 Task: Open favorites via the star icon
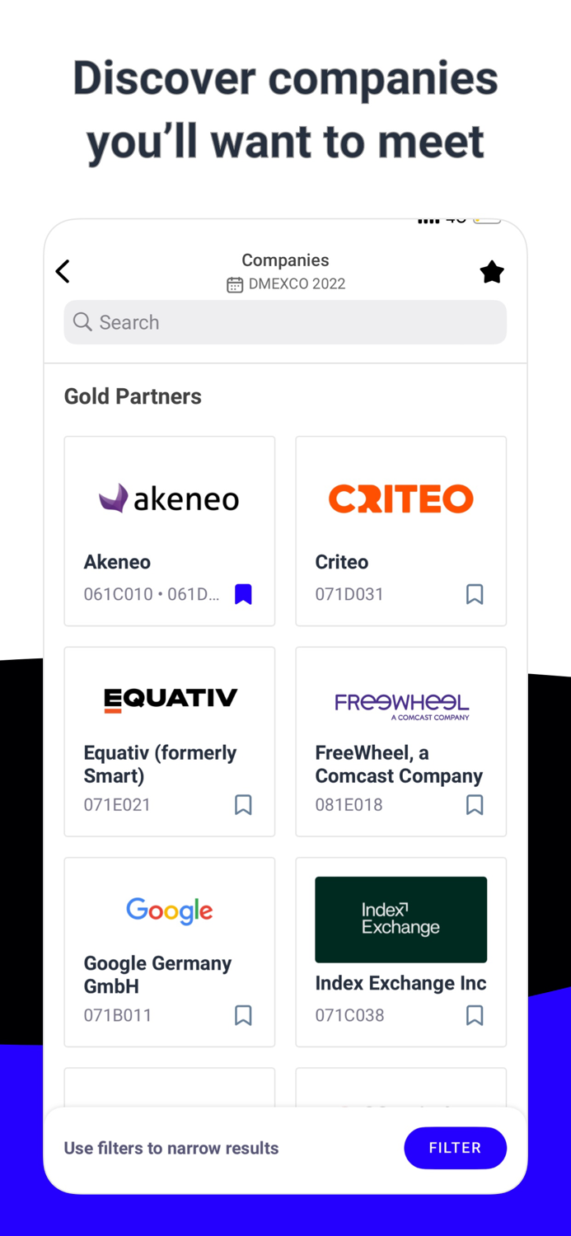point(492,271)
